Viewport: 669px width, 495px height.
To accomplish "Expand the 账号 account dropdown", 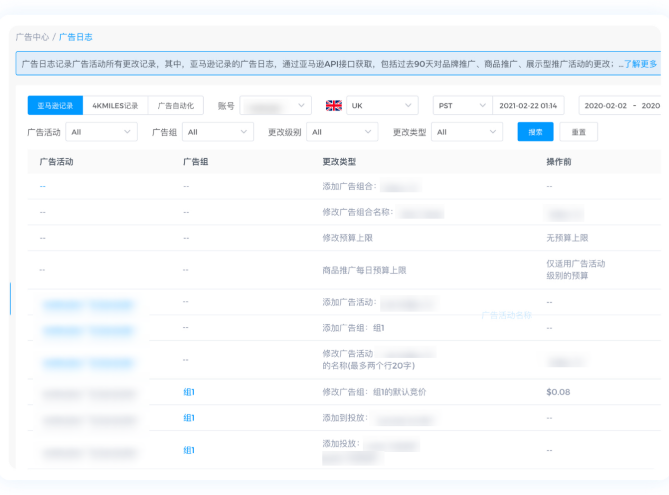I will pyautogui.click(x=275, y=105).
